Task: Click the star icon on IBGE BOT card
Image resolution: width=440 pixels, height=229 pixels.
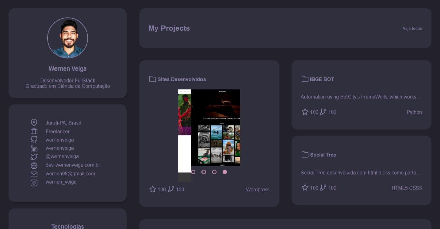Action: tap(305, 112)
